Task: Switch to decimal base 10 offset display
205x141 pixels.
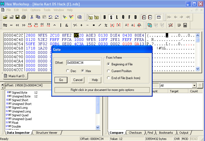Action: 96,17
